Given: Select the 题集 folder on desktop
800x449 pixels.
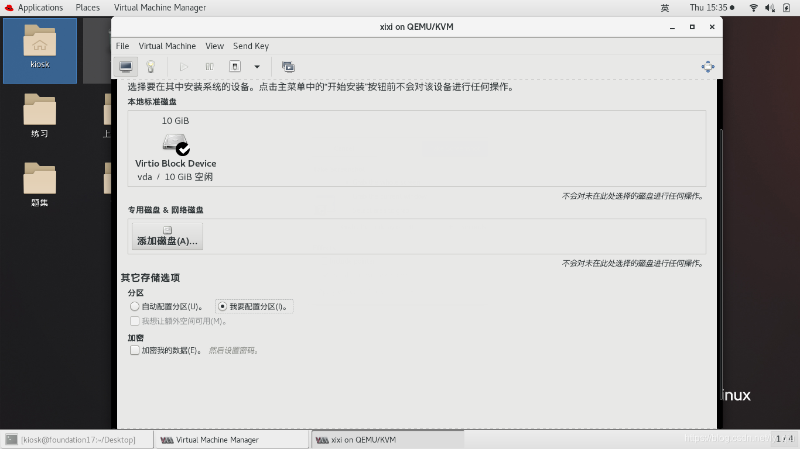Looking at the screenshot, I should pos(40,186).
